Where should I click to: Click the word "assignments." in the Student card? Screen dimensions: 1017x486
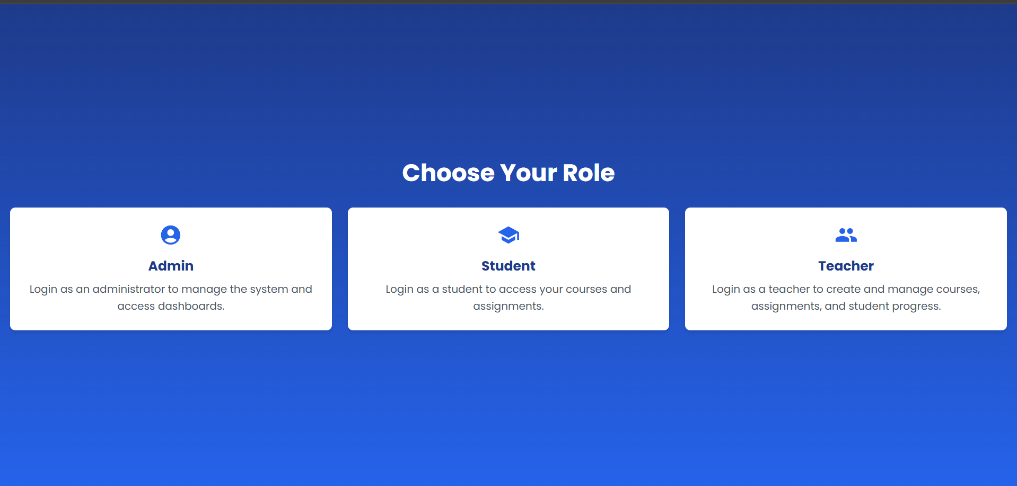coord(508,307)
